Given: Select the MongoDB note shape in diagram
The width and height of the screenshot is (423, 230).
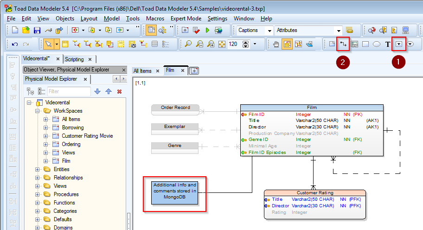Looking at the screenshot, I should 174,193.
